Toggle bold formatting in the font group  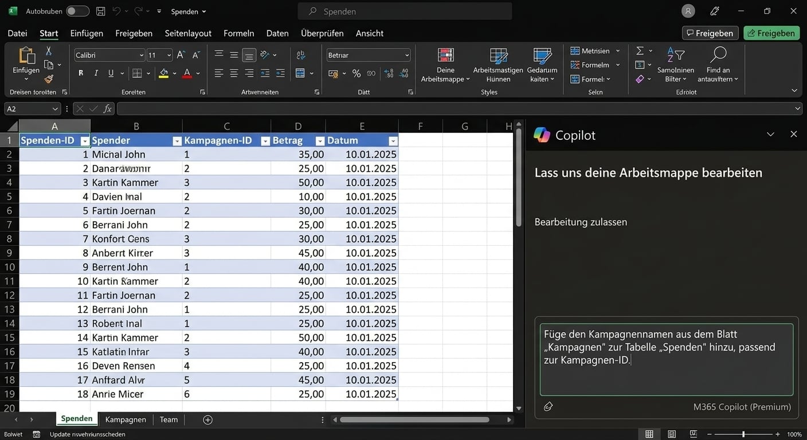coord(81,73)
